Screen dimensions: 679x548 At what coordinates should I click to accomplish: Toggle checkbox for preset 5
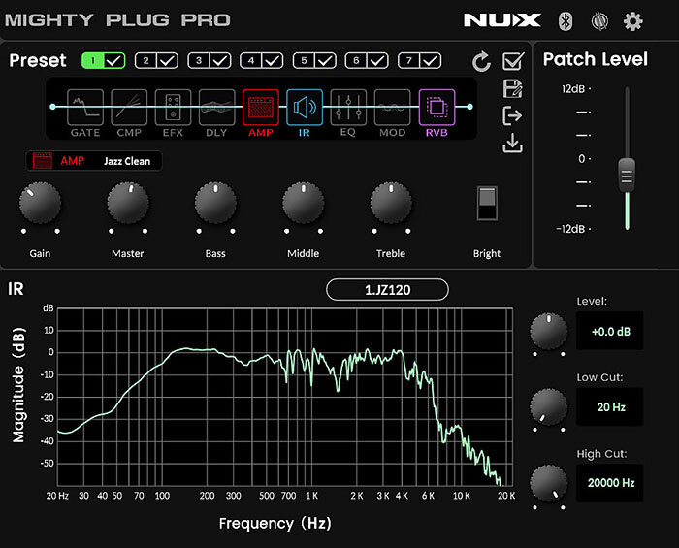pos(326,60)
